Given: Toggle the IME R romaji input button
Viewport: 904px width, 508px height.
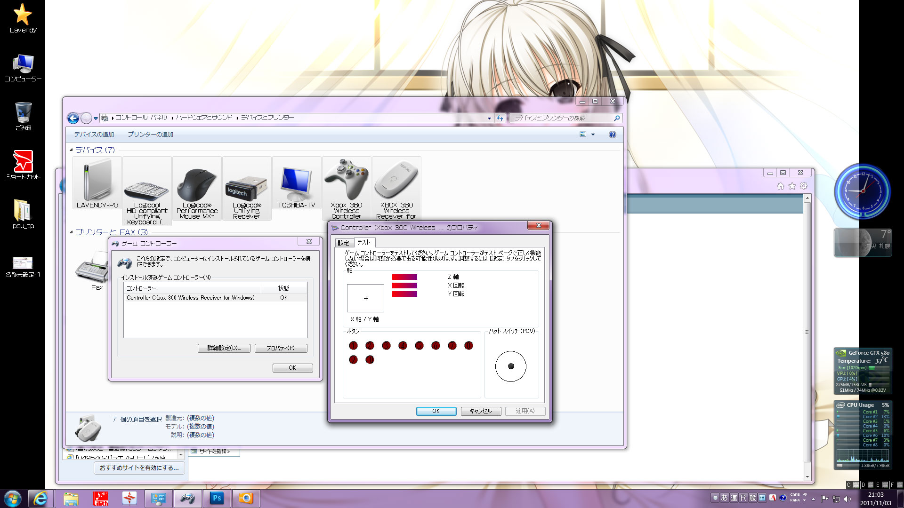Looking at the screenshot, I should point(743,498).
